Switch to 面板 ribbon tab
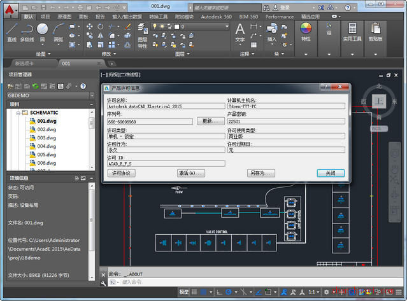 point(83,17)
